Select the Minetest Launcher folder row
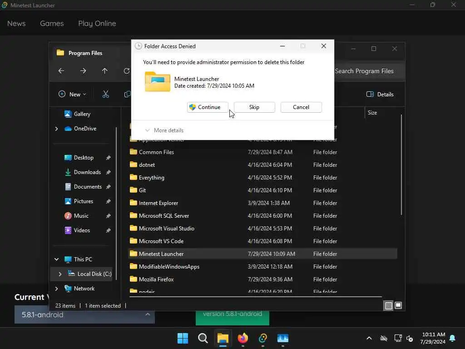The width and height of the screenshot is (465, 349). click(x=263, y=254)
